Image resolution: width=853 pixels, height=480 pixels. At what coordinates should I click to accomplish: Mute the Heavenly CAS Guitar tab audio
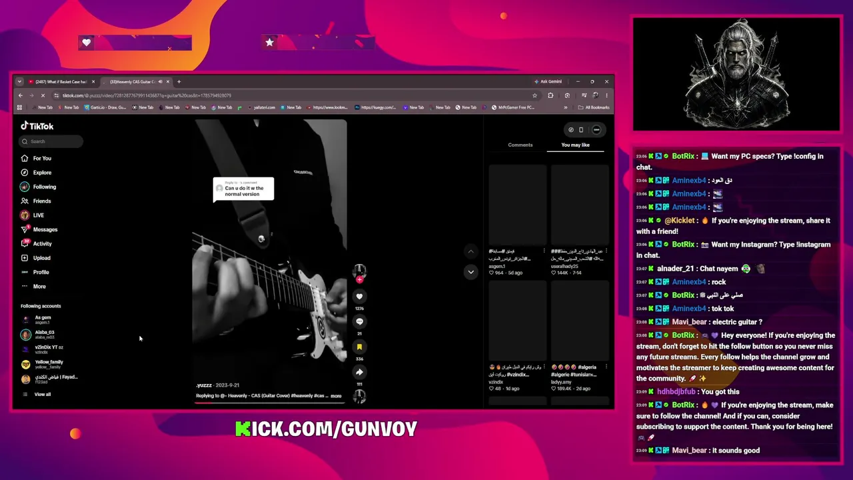point(160,81)
